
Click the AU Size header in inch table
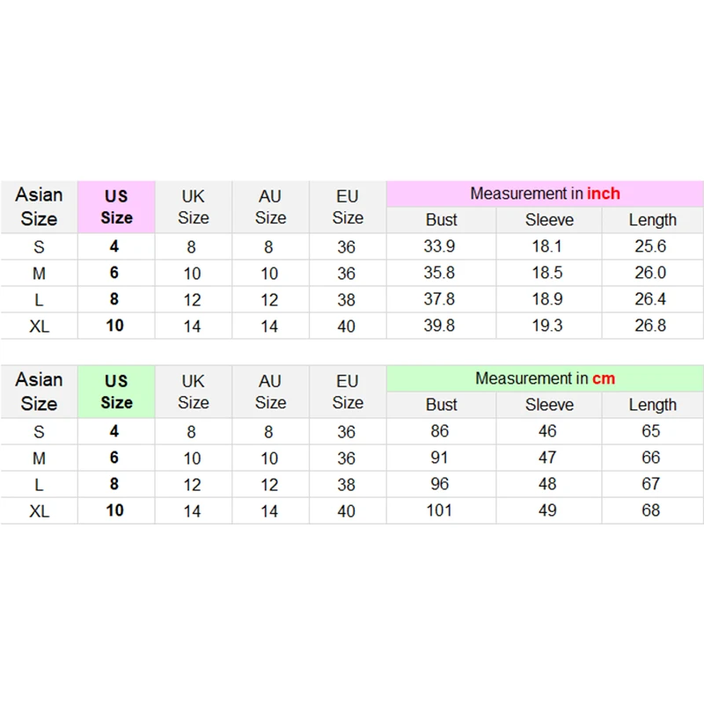pyautogui.click(x=270, y=207)
